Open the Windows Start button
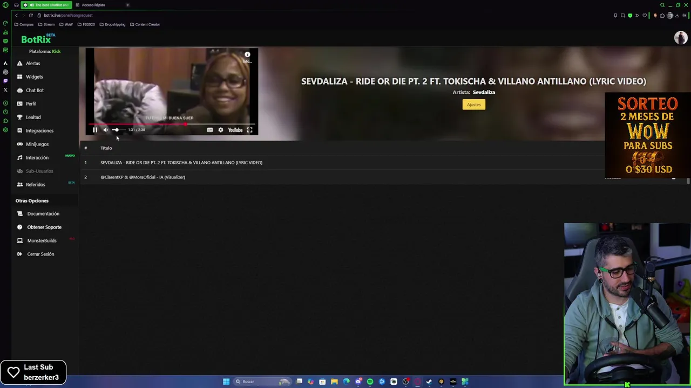 pyautogui.click(x=226, y=382)
